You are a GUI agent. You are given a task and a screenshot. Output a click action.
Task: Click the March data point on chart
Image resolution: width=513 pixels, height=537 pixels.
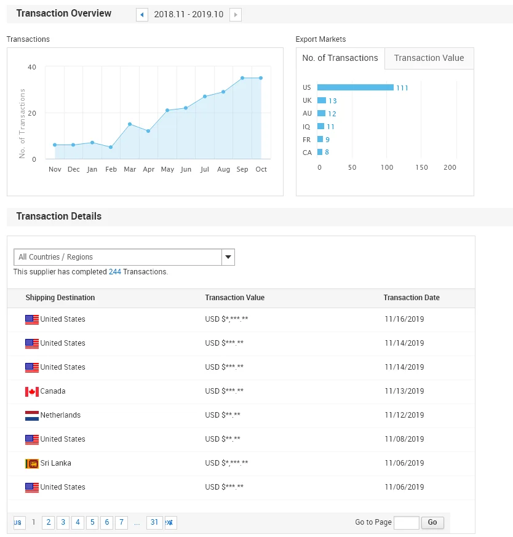tap(130, 124)
